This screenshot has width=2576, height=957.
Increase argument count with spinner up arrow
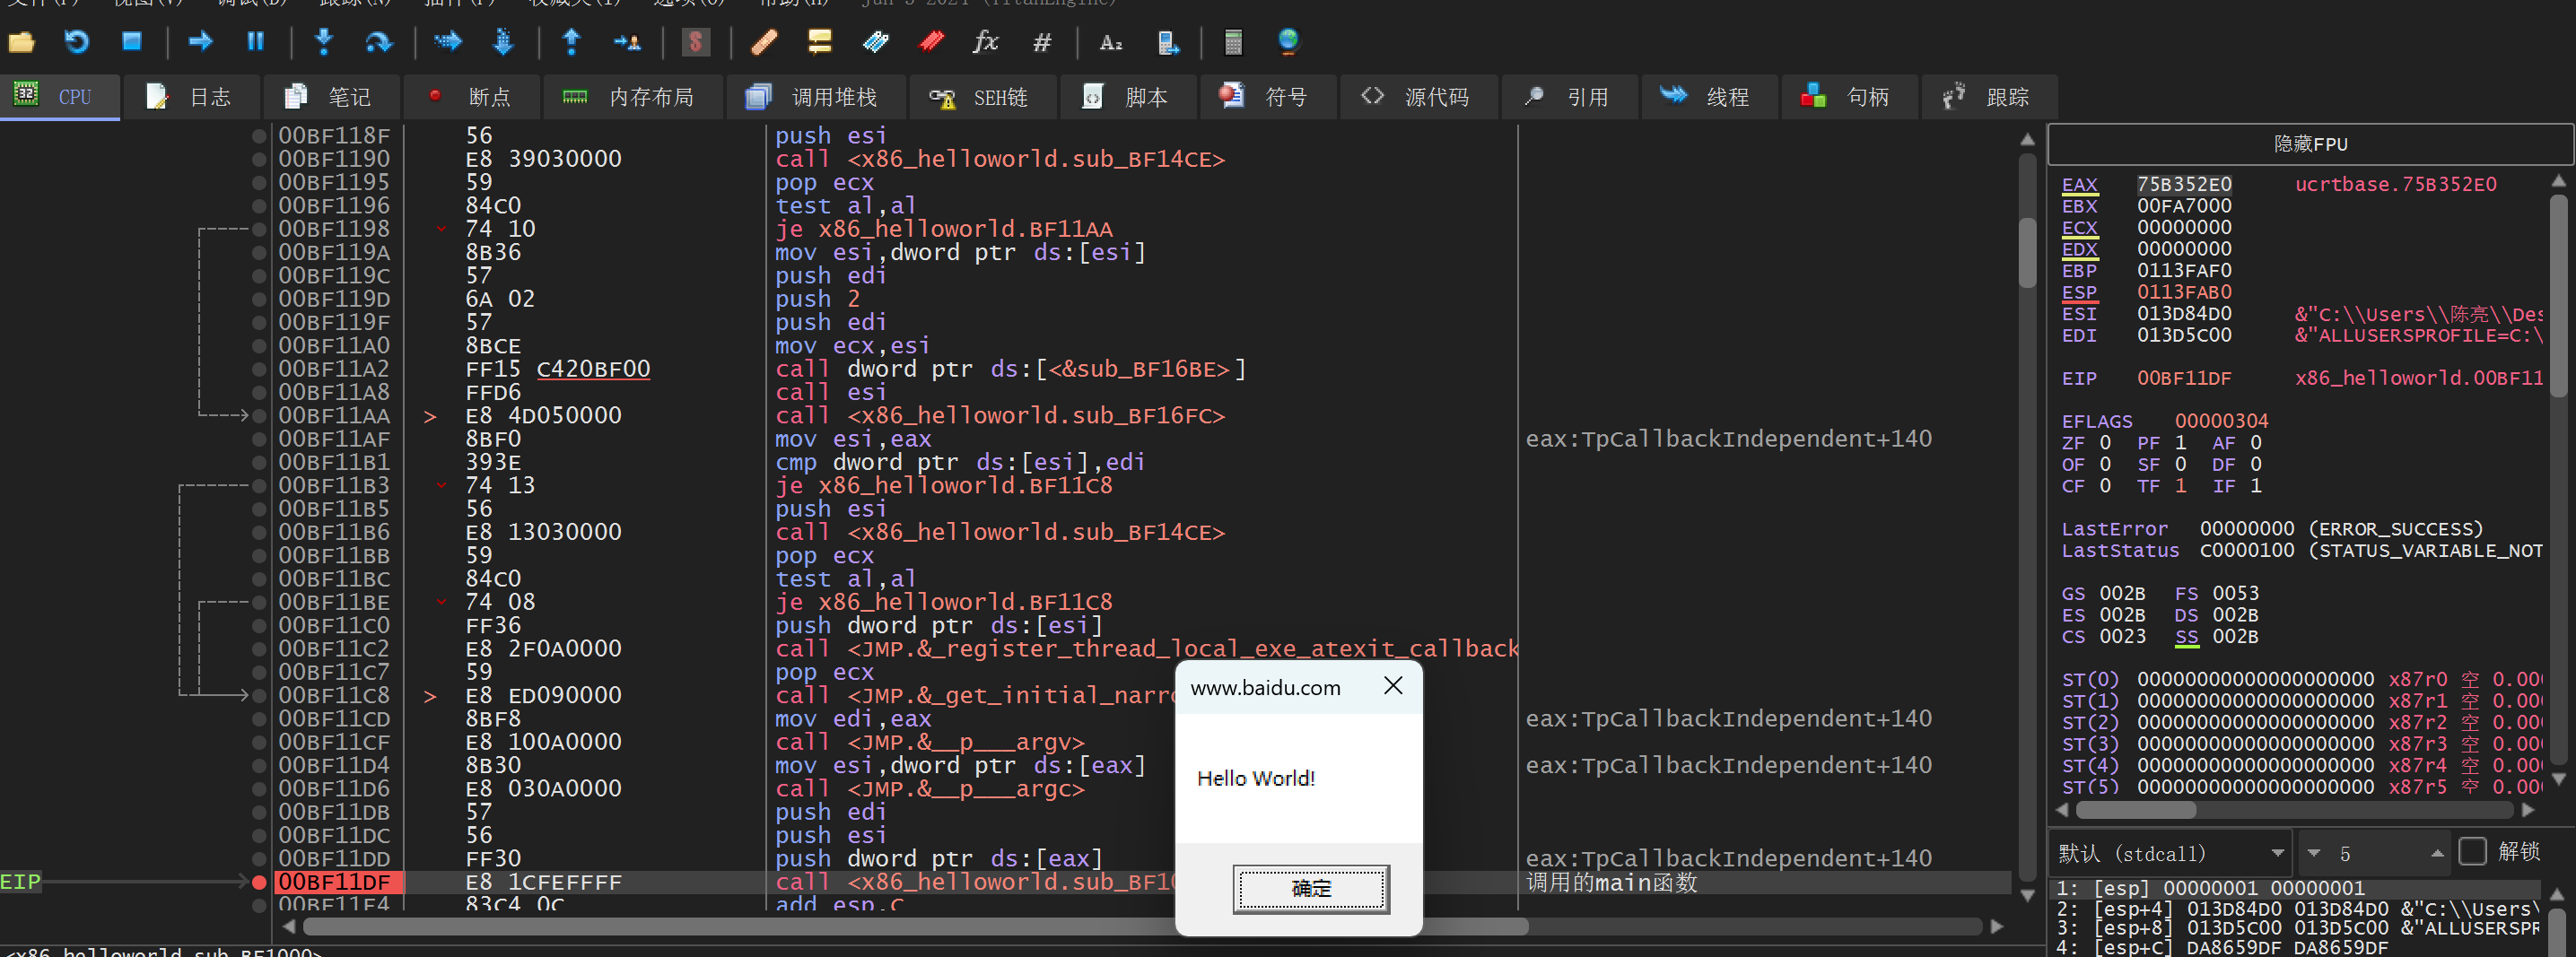[2437, 853]
